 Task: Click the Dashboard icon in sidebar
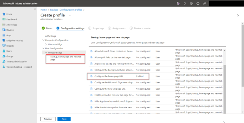point(4,19)
